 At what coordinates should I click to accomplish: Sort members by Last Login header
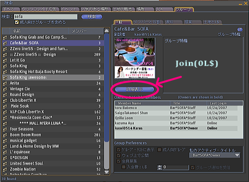(x=225, y=103)
